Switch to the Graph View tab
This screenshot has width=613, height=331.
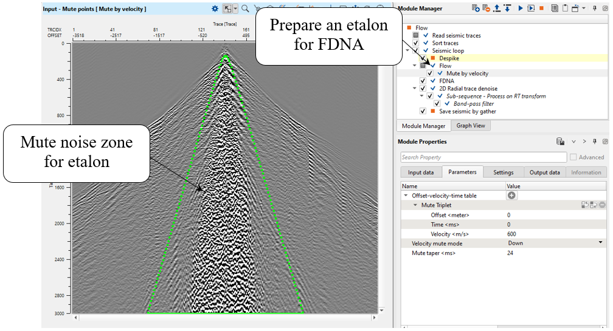pos(471,126)
